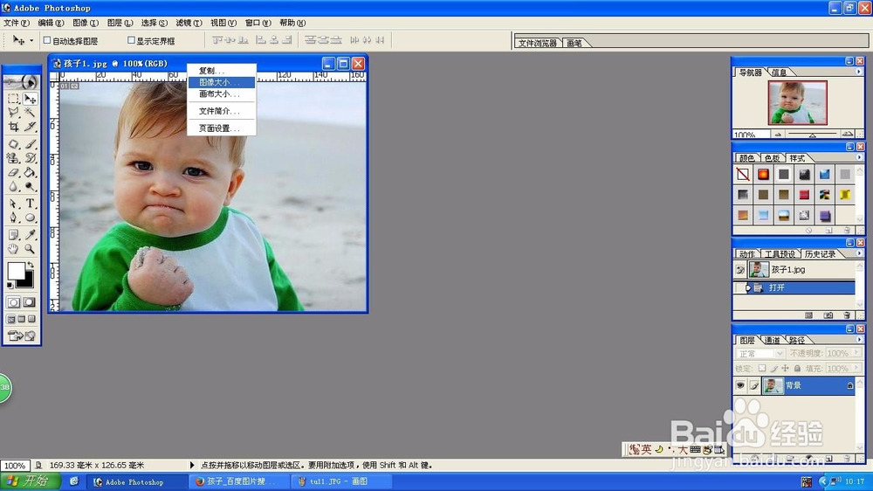This screenshot has width=873, height=491.
Task: Switch to Quick Mask mode
Action: tap(30, 302)
